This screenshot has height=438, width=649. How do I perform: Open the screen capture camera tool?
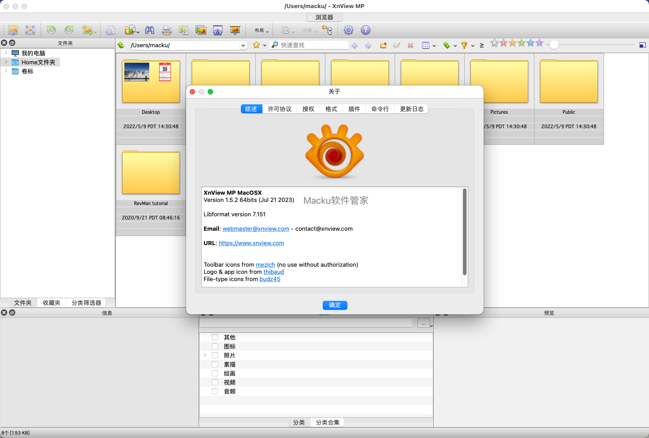coord(218,30)
